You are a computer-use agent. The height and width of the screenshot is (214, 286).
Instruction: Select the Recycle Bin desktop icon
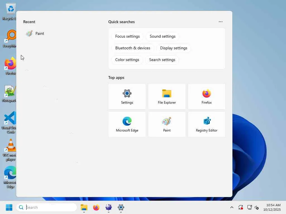click(x=9, y=12)
